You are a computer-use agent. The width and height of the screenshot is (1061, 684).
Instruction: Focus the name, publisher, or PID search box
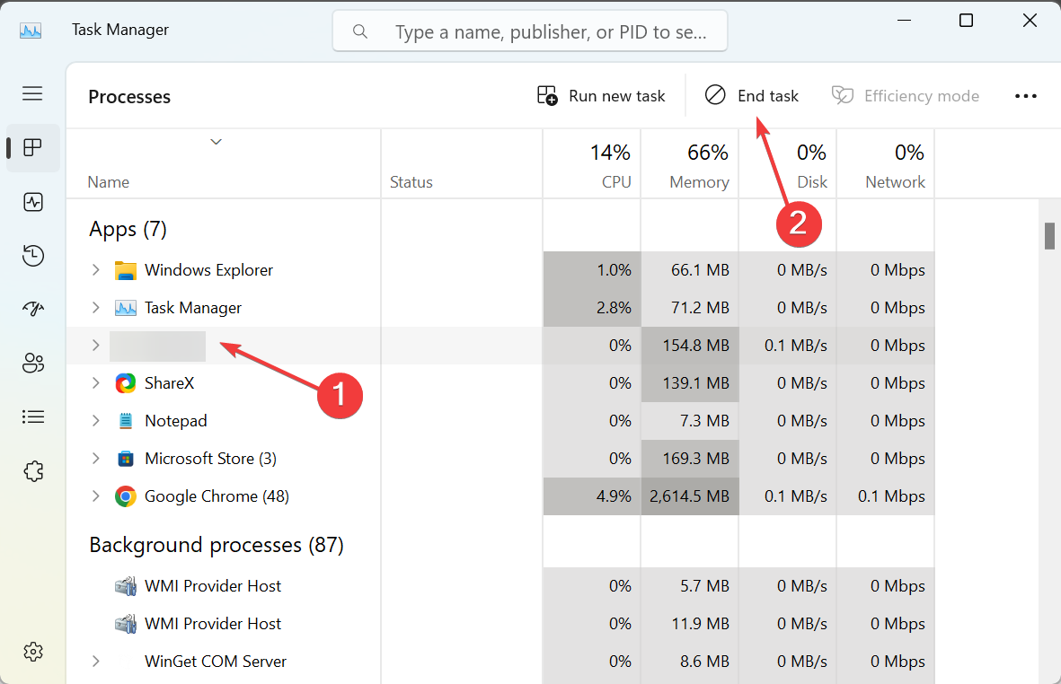530,31
